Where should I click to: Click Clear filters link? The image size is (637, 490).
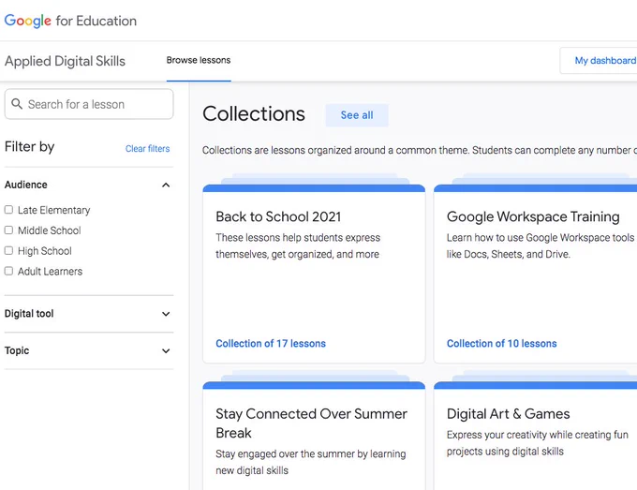coord(147,149)
